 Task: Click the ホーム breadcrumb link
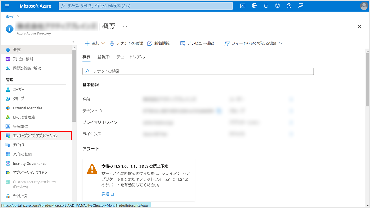pos(10,17)
